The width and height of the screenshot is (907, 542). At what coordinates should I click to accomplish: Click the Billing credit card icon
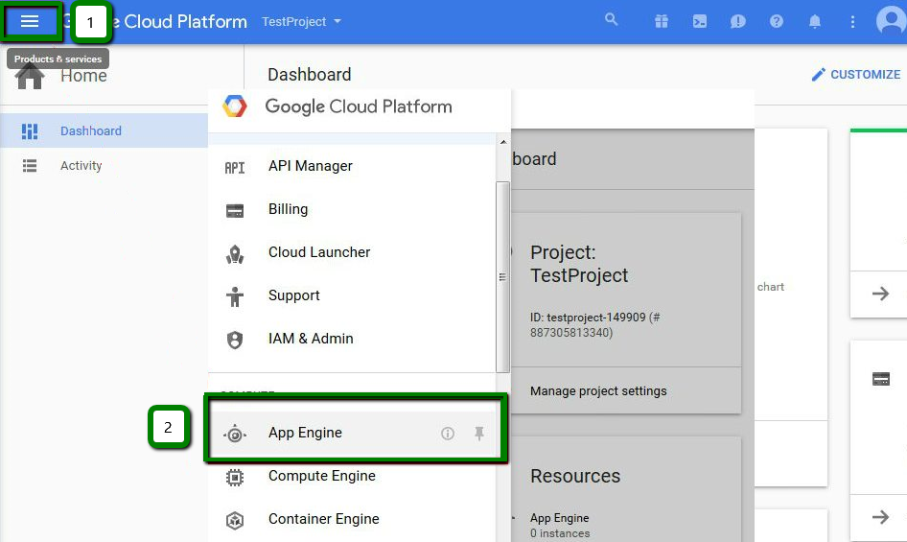click(x=234, y=211)
